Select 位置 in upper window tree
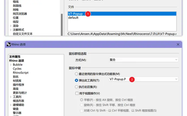This screenshot has height=116, width=187. 16,18
